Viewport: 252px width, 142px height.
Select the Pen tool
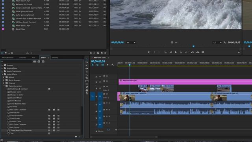pos(87,87)
